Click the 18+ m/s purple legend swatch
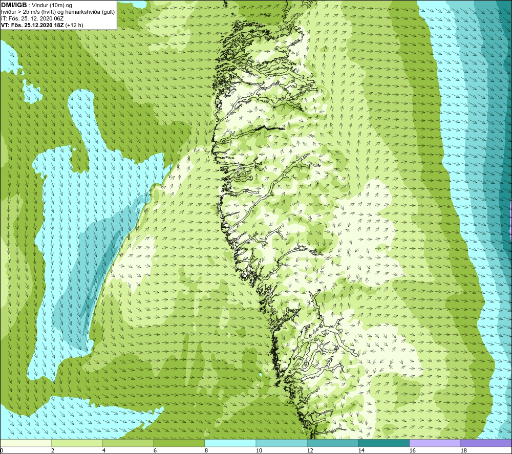This screenshot has height=454, width=512. tap(486, 443)
